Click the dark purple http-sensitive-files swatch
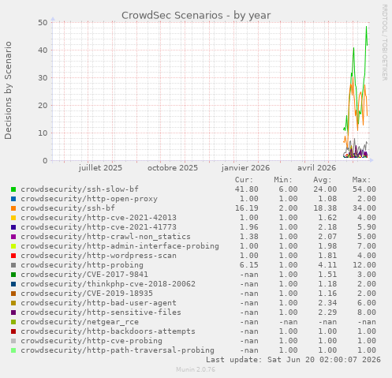 coord(13,313)
